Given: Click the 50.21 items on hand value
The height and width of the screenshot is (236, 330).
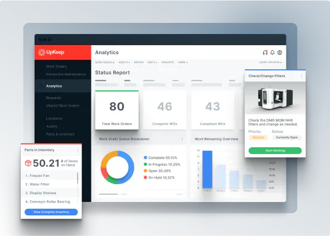Looking at the screenshot, I should (x=46, y=163).
